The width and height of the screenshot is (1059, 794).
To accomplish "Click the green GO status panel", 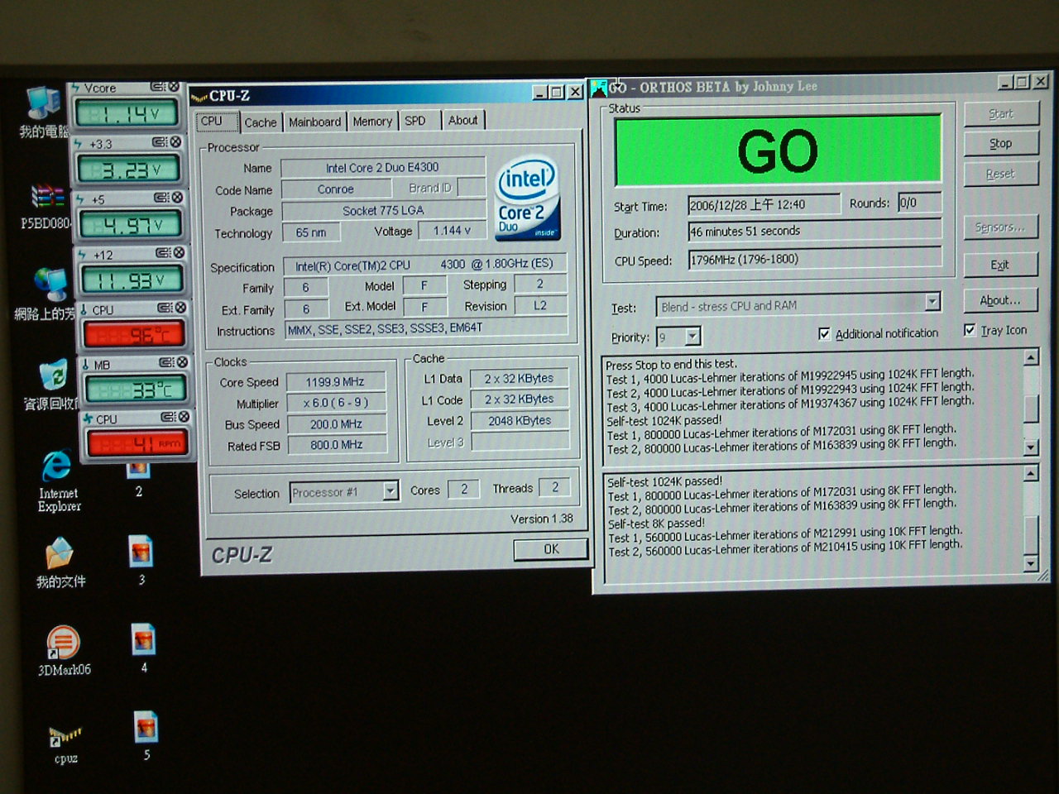I will pyautogui.click(x=778, y=151).
